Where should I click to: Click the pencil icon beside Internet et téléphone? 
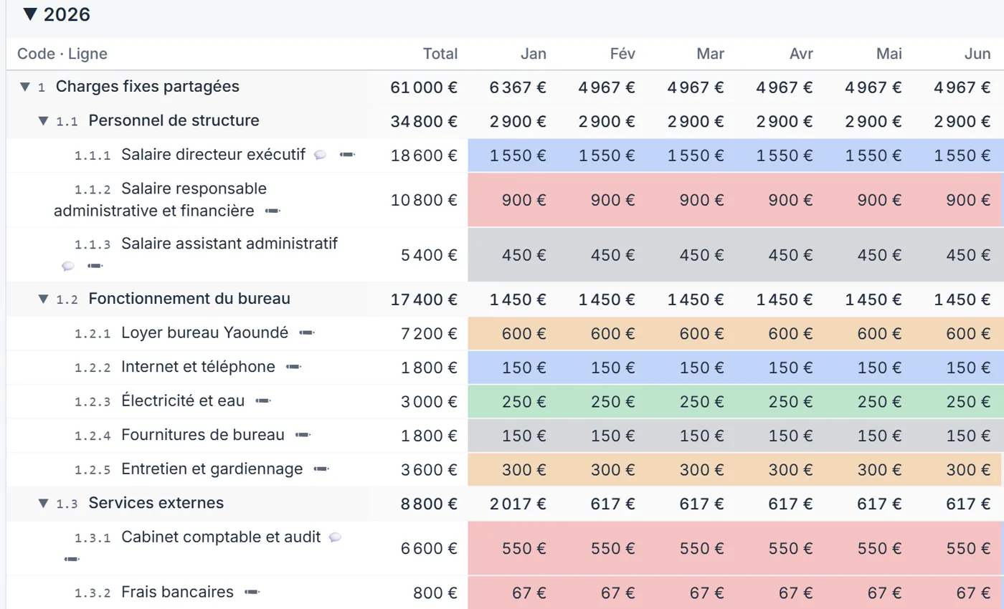(x=293, y=367)
